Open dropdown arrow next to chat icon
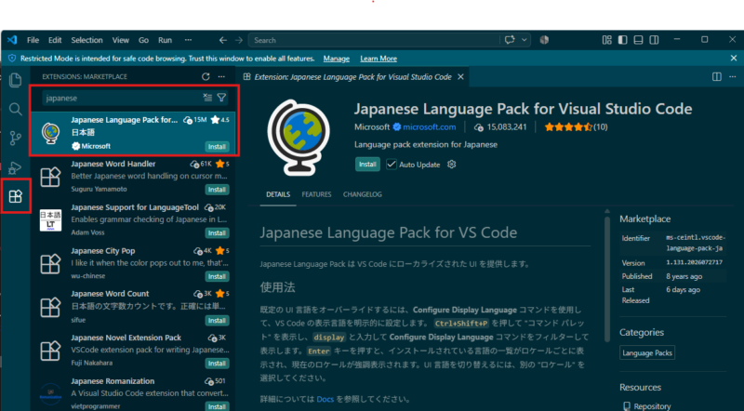This screenshot has height=411, width=744. [525, 40]
